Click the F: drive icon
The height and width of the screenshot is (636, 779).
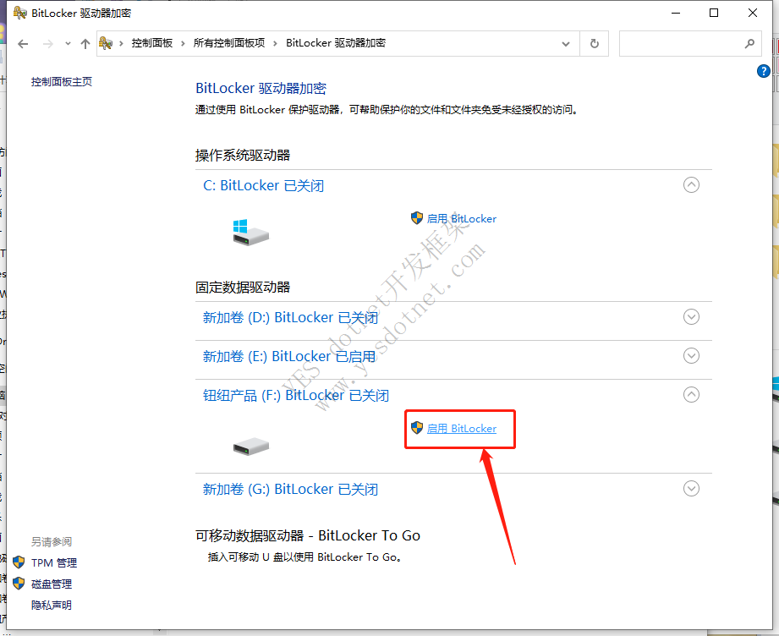pyautogui.click(x=251, y=447)
